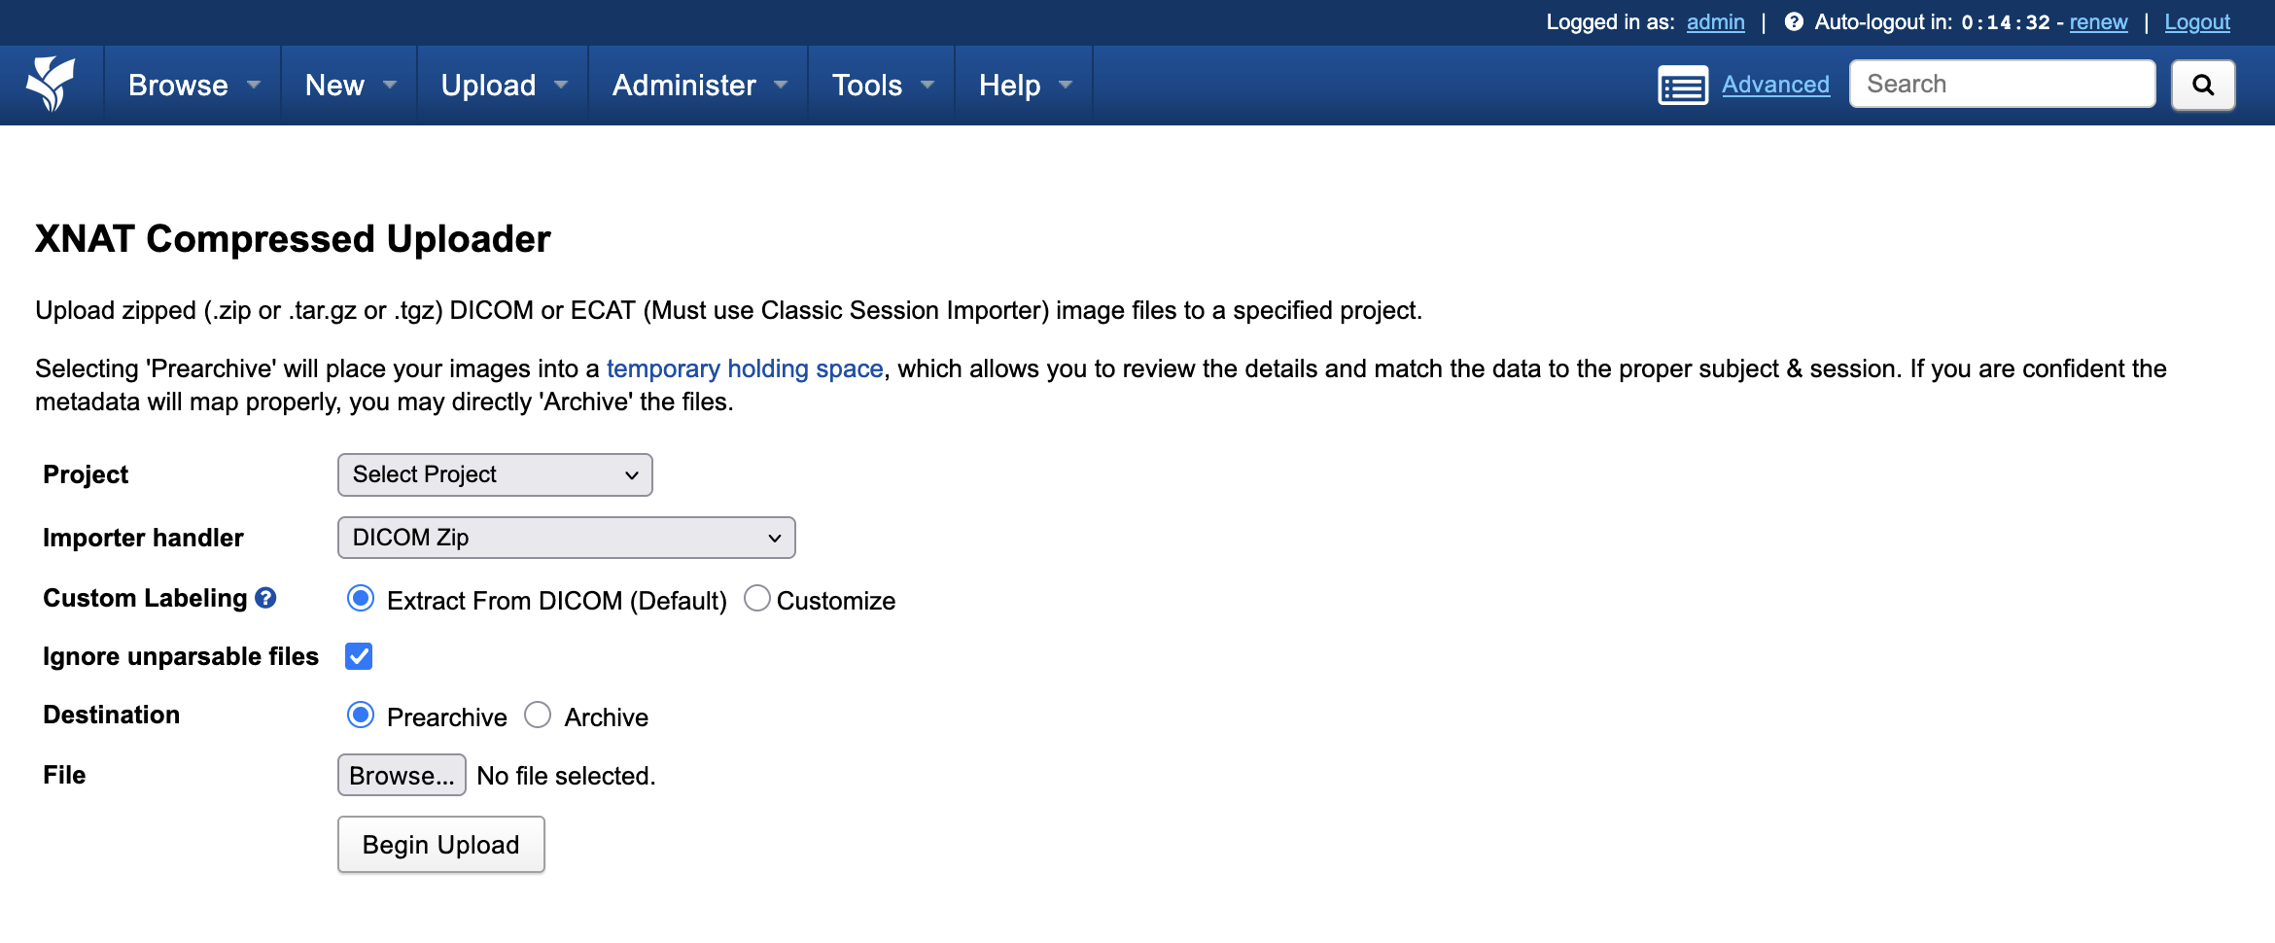This screenshot has height=943, width=2275.
Task: Click the advanced search list icon
Action: coord(1682,86)
